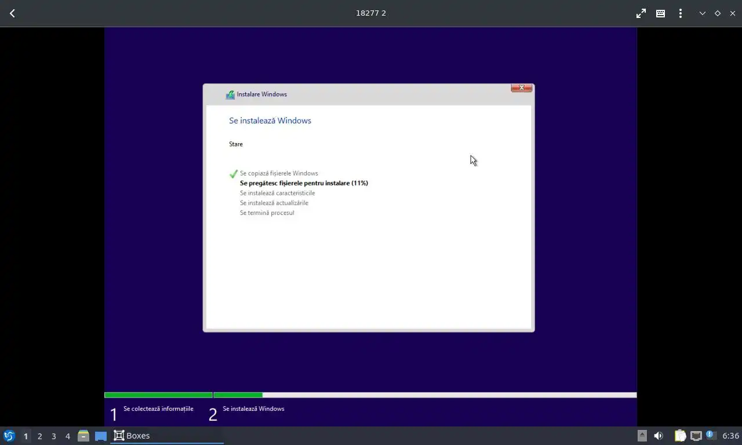Click 'Se pregătesc fișierele pentru instalare (11%)'
Screen dimensions: 742x445
coord(304,183)
